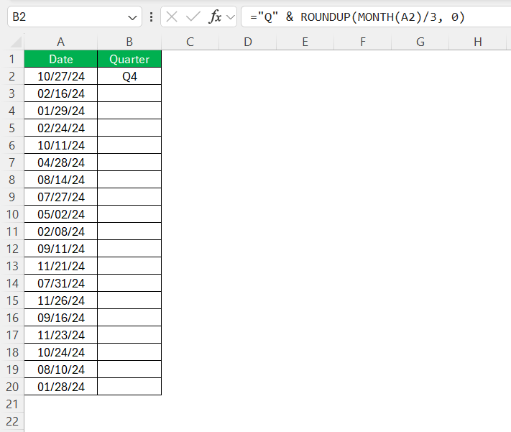This screenshot has width=511, height=432.
Task: Click the green Date header cell
Action: (60, 59)
